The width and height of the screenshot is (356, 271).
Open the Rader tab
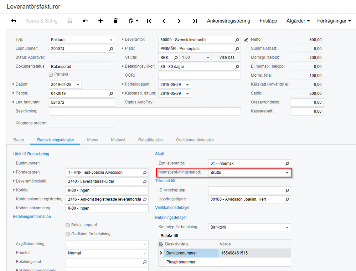19,140
